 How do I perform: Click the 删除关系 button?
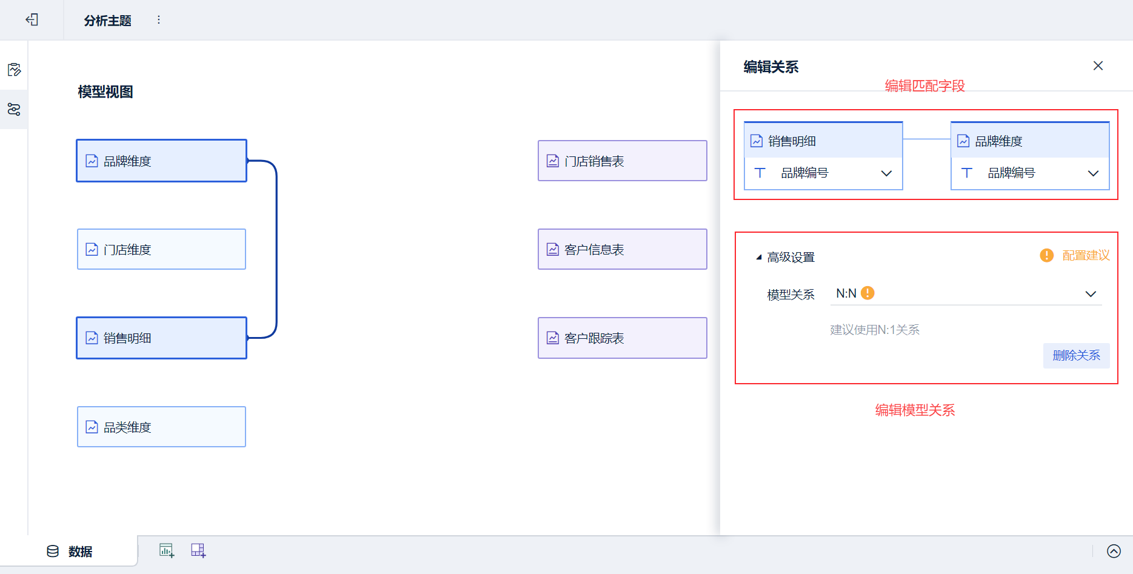(x=1076, y=356)
